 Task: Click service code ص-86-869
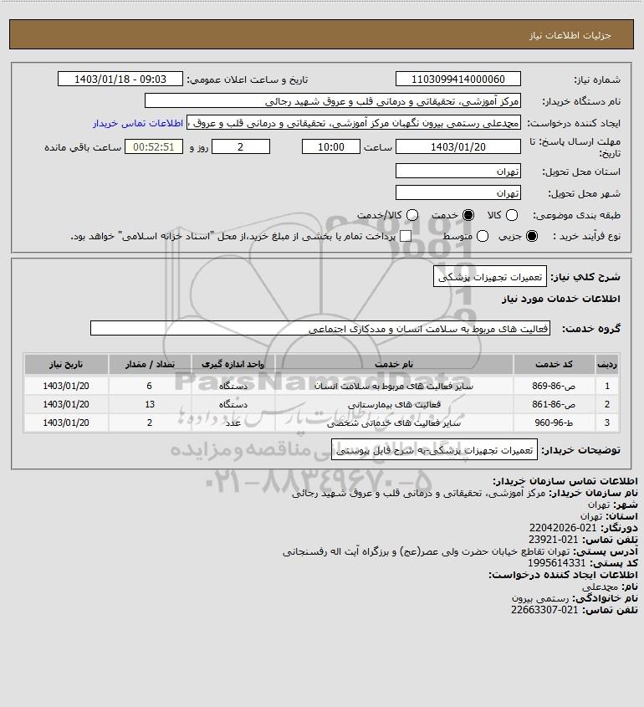coord(554,386)
